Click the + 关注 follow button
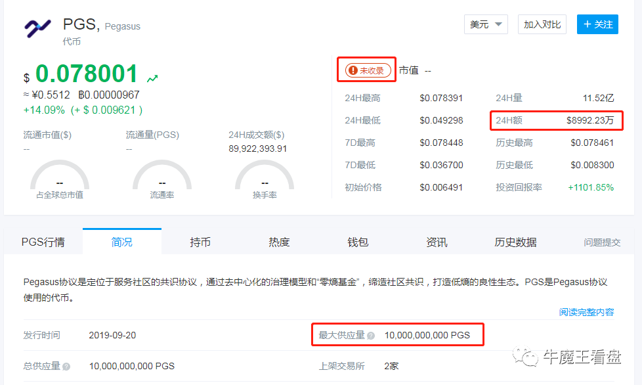The width and height of the screenshot is (642, 385). click(x=597, y=24)
